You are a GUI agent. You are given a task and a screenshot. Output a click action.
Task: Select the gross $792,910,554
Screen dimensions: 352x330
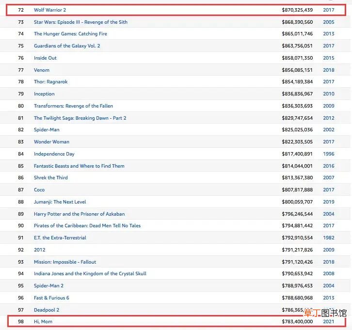(x=297, y=238)
